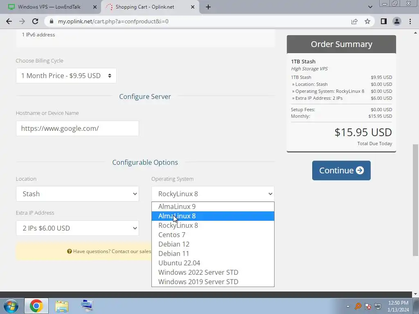Open the keyboard computer taskbar app
419x314 pixels.
(87, 306)
